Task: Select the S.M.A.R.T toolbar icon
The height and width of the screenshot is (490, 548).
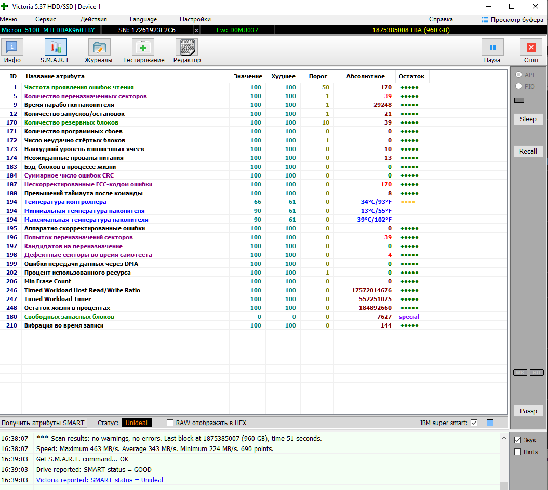Action: (56, 47)
